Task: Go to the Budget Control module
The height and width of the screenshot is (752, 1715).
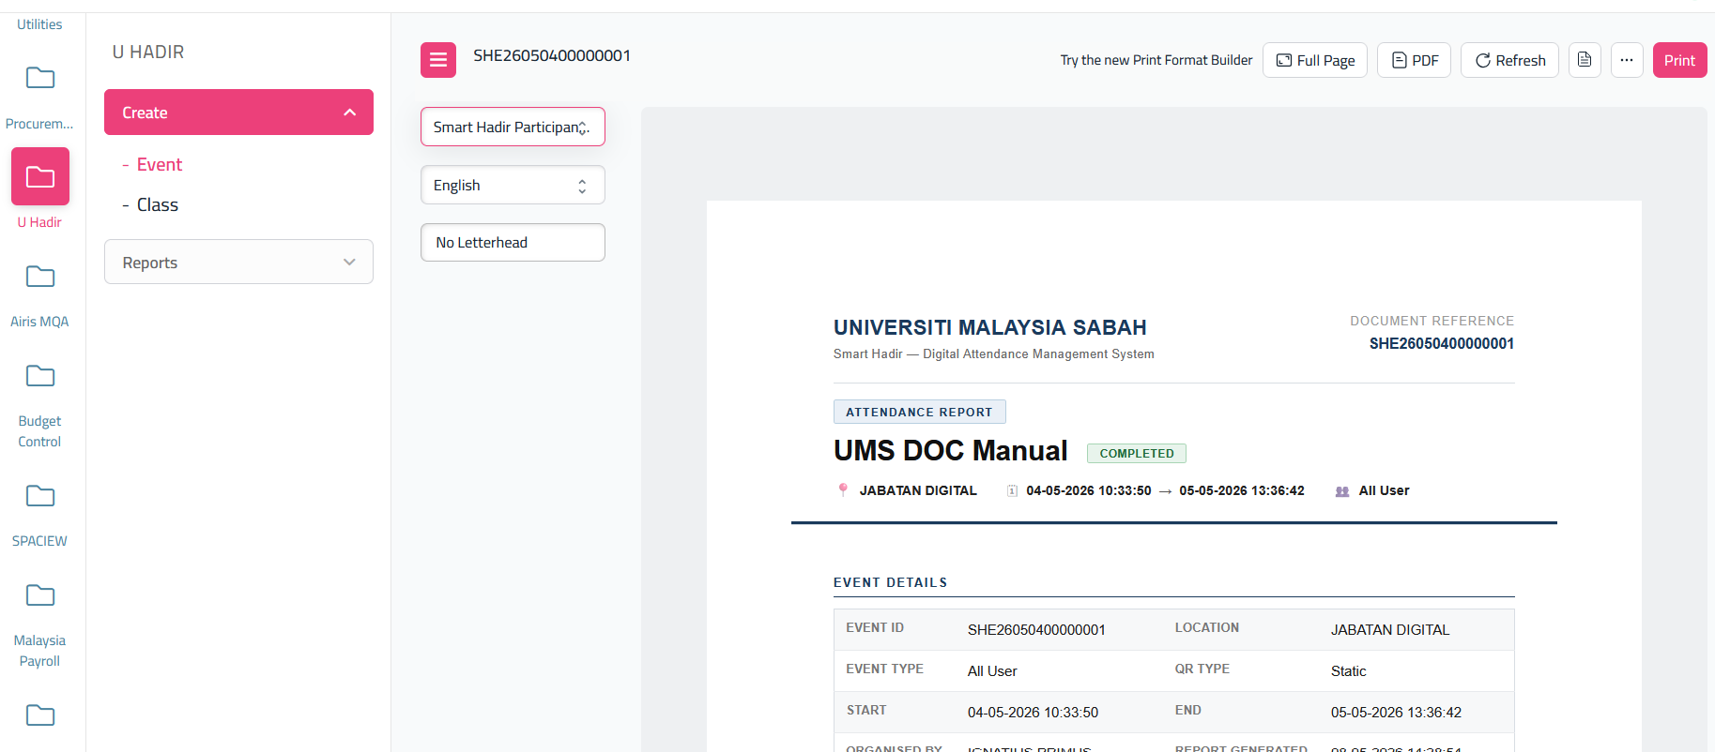Action: pos(39,376)
